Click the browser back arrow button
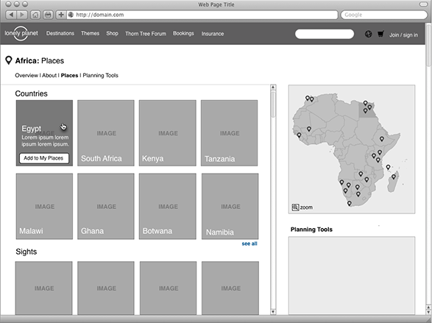The image size is (432, 323). (11, 15)
